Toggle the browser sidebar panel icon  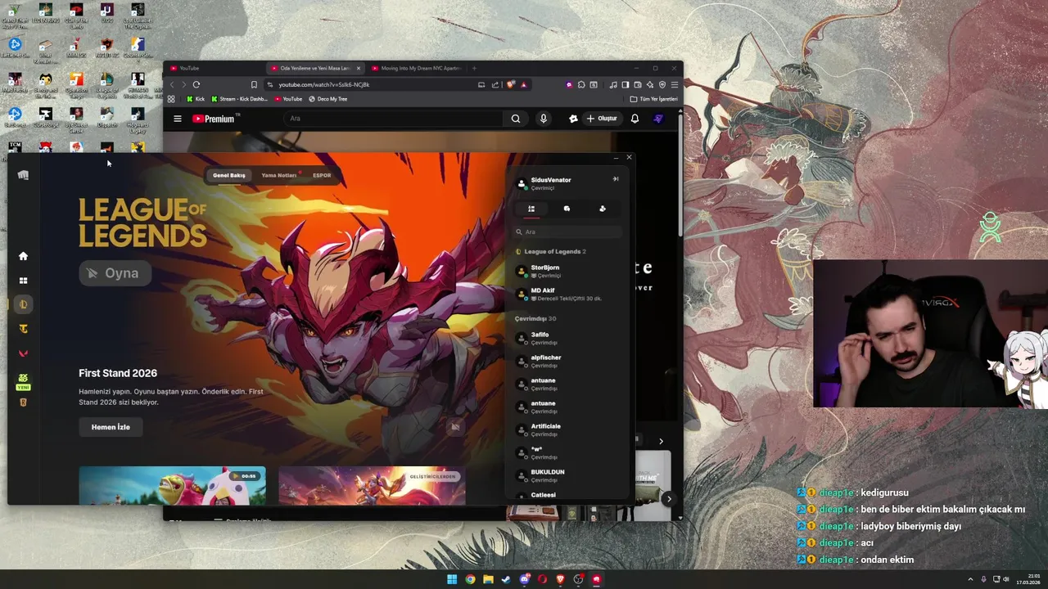pos(626,84)
